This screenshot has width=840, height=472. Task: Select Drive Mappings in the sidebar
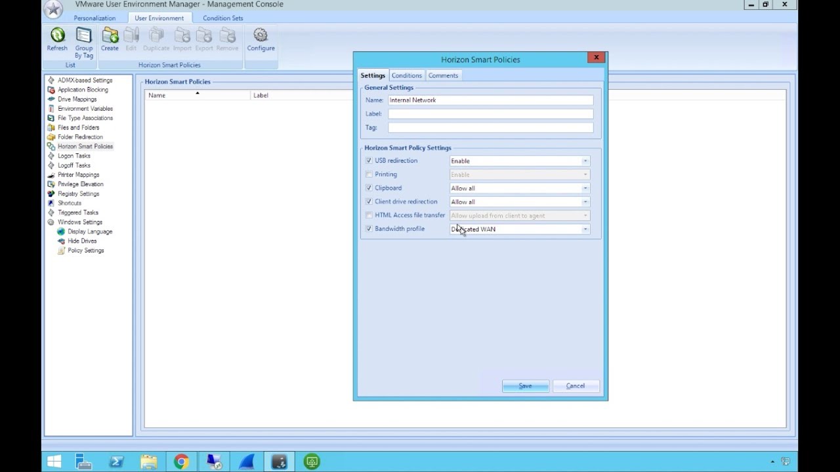77,99
